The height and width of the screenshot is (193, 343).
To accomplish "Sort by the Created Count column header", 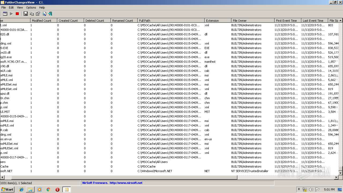I will click(70, 21).
